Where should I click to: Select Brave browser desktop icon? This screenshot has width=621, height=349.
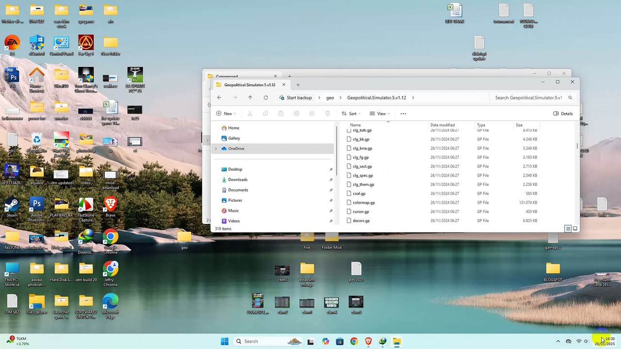(111, 207)
